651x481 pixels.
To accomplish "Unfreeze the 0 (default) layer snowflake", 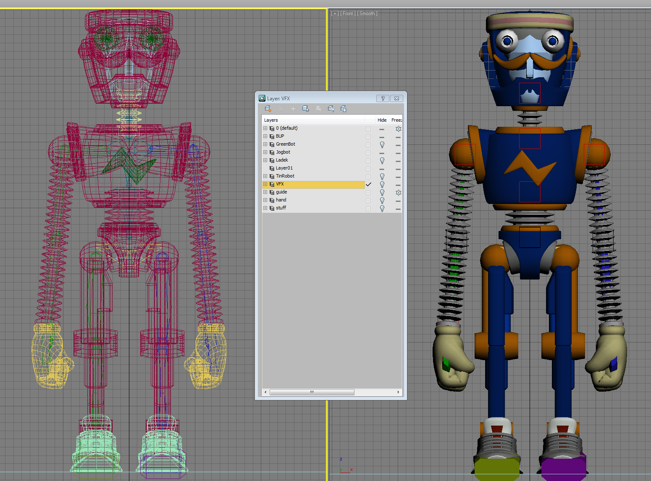I will pos(398,129).
